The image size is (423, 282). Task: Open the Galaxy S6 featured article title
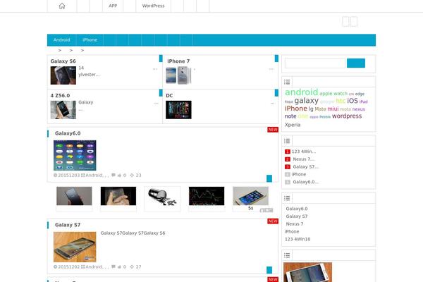63,61
